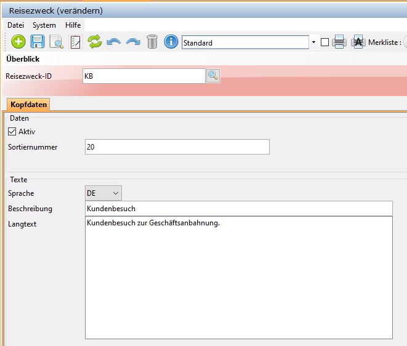This screenshot has height=346, width=407.
Task: Save the record with the floppy disk icon
Action: (x=38, y=42)
